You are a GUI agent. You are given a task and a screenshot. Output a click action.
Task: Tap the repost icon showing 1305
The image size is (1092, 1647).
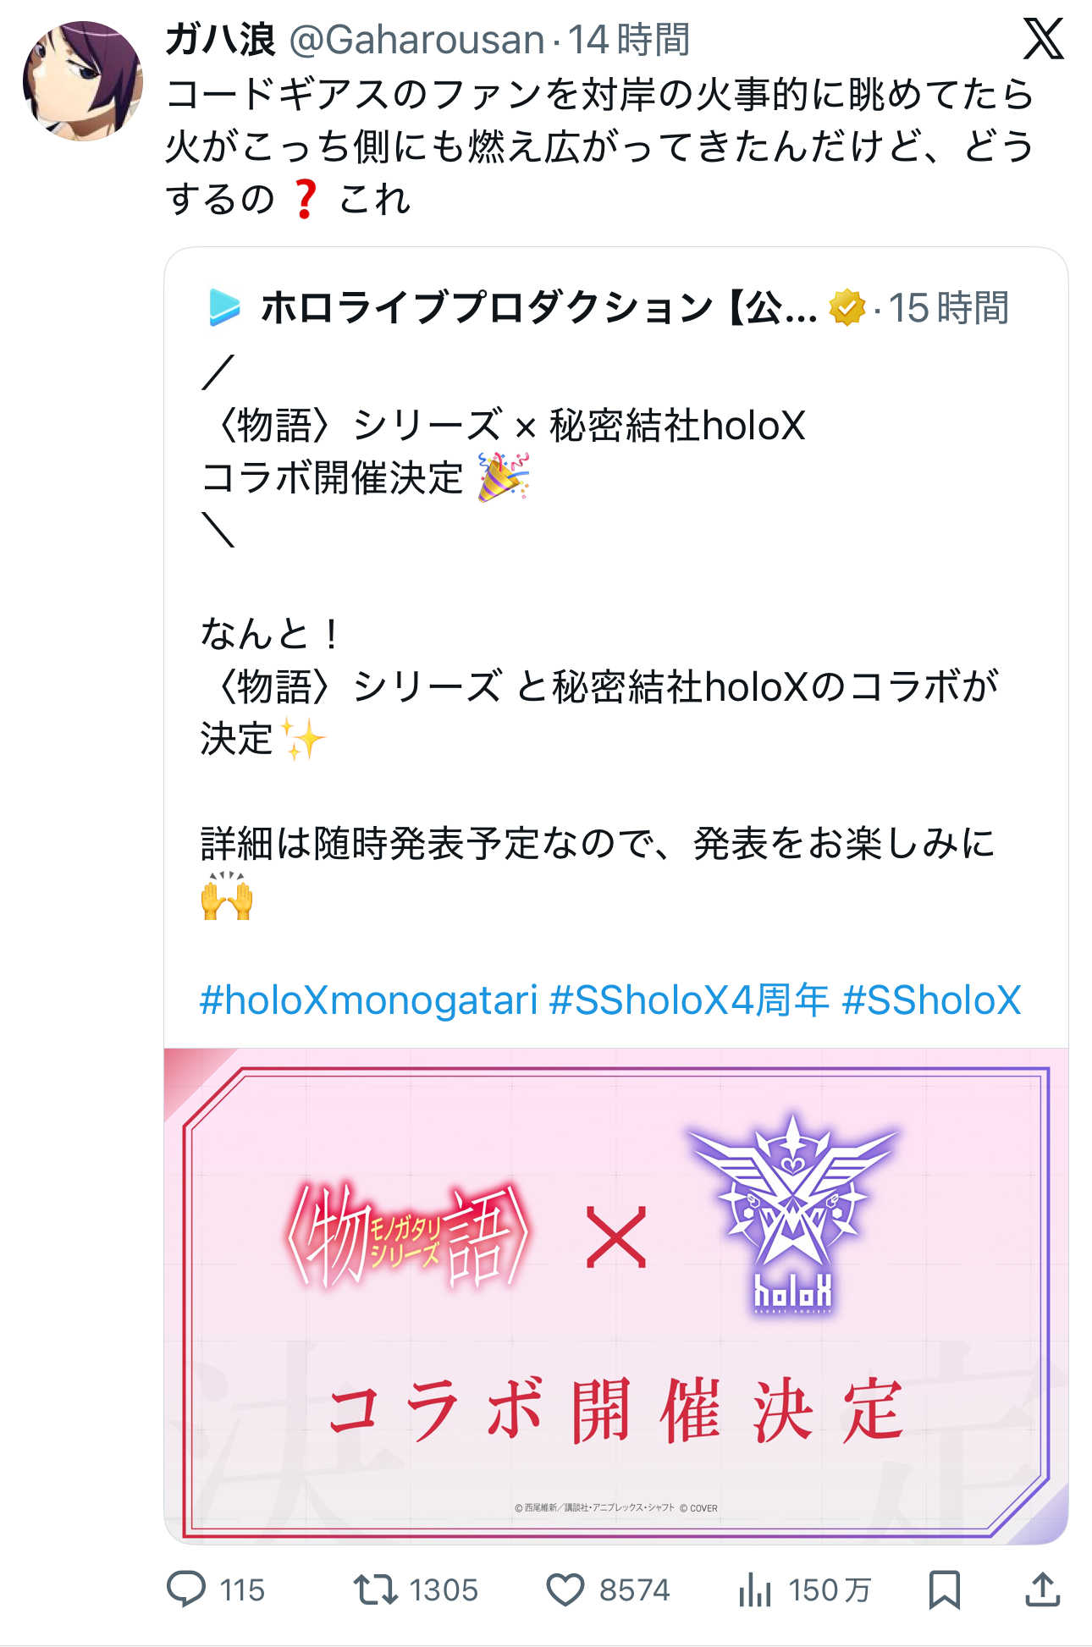(x=376, y=1589)
